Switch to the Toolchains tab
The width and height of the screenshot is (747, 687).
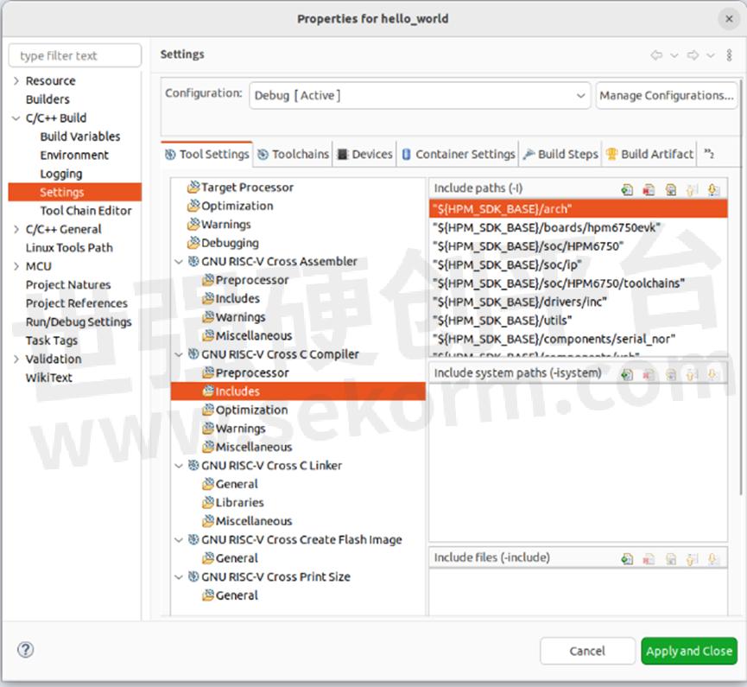pos(294,154)
